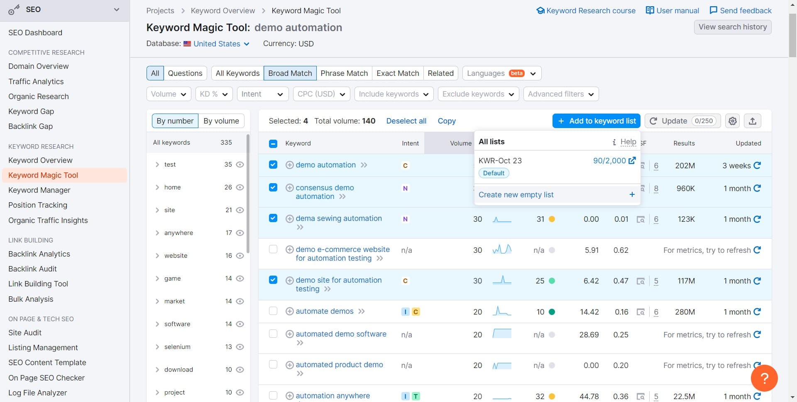The image size is (797, 402).
Task: Open Include keywords dropdown
Action: [x=394, y=94]
